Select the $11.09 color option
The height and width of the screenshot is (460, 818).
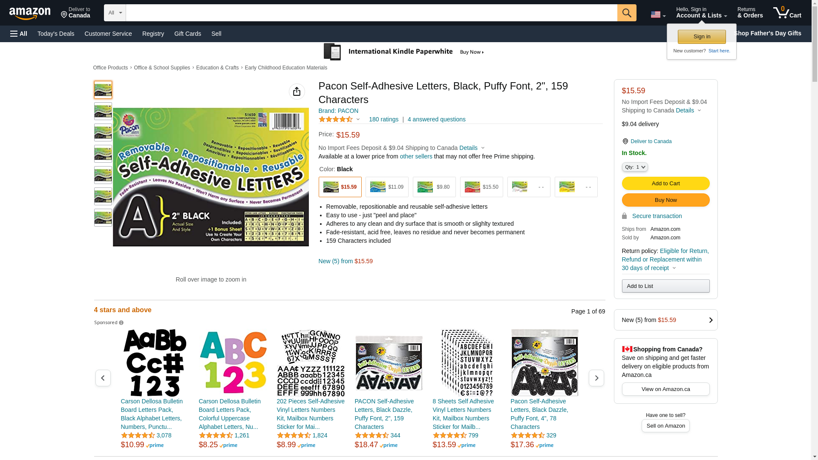387,187
